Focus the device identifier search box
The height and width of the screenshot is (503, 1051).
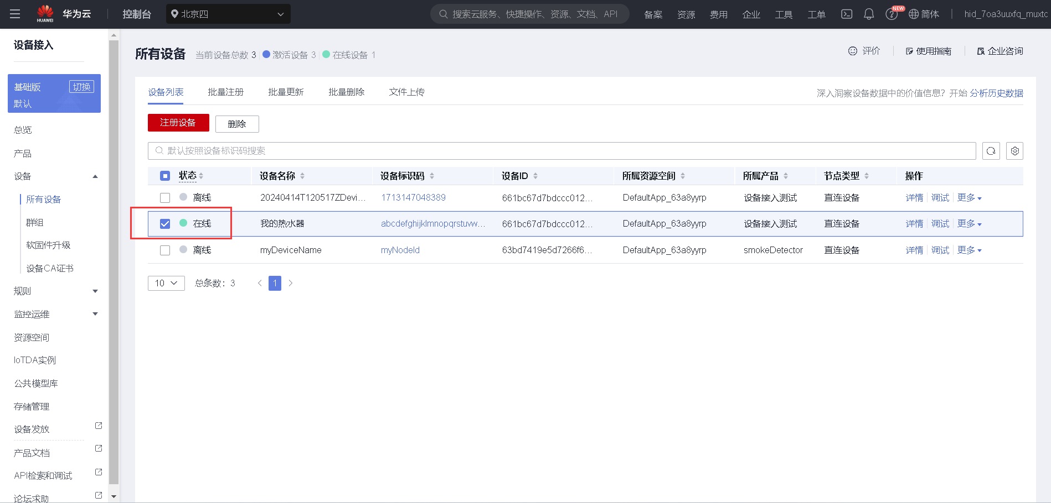(x=561, y=151)
